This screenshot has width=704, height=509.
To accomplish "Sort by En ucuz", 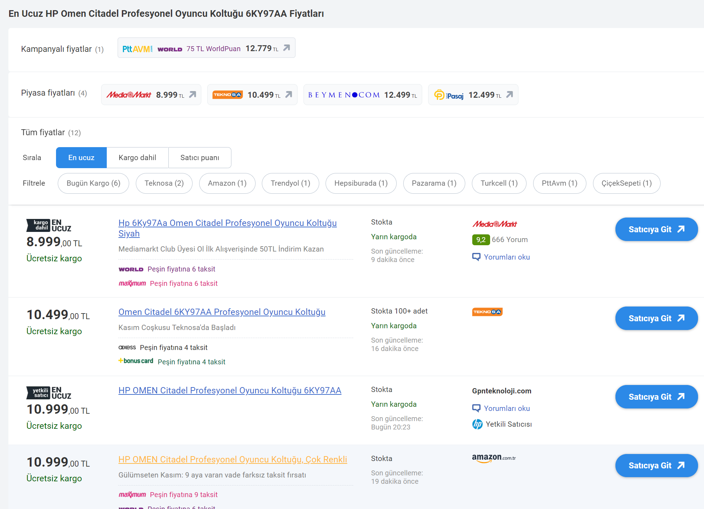I will (81, 158).
